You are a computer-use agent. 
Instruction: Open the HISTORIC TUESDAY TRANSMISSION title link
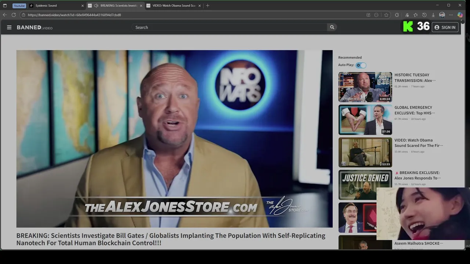[415, 78]
